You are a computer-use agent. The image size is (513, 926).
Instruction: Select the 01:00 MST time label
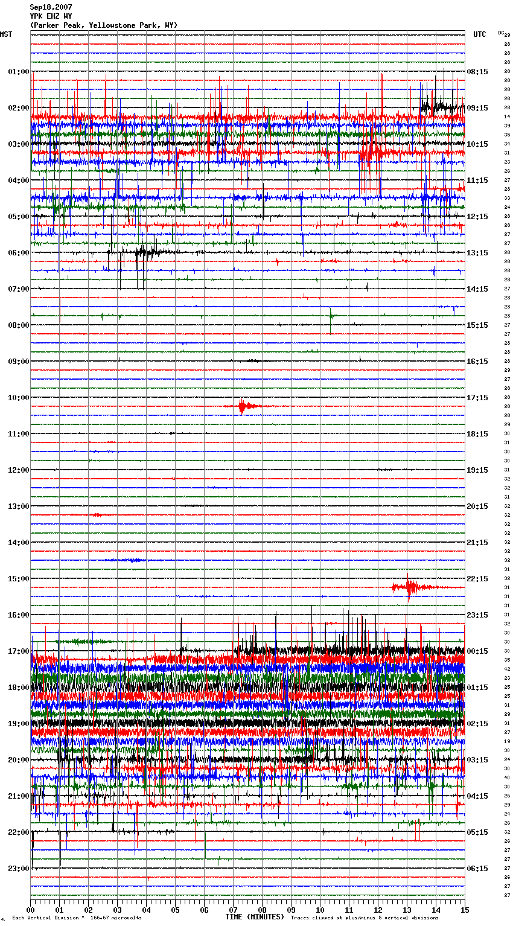click(19, 72)
